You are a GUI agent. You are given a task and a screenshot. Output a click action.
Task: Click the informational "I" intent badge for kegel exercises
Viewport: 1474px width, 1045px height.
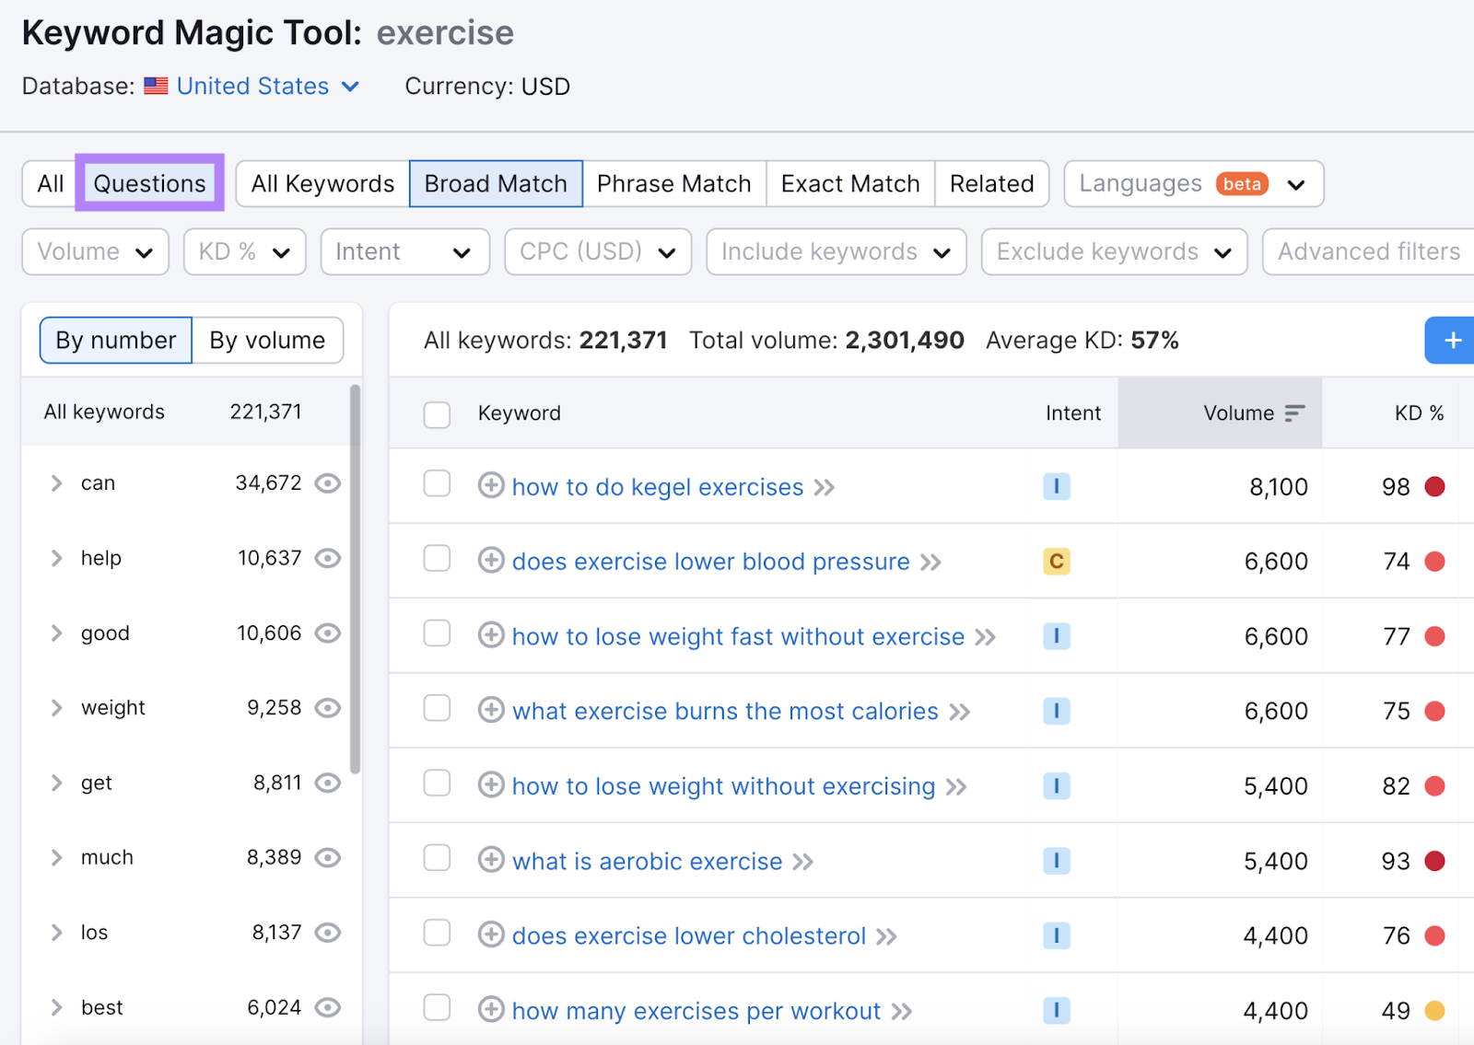pyautogui.click(x=1057, y=486)
